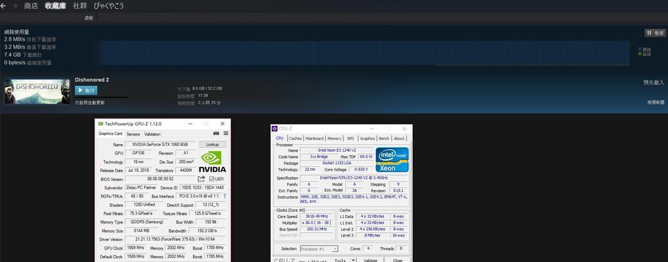The height and width of the screenshot is (262, 668).
Task: Click the CPU-Z title bar icon
Action: coord(275,128)
